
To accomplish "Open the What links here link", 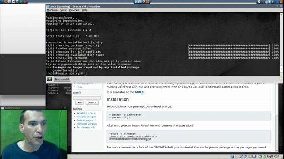I will [86, 113].
